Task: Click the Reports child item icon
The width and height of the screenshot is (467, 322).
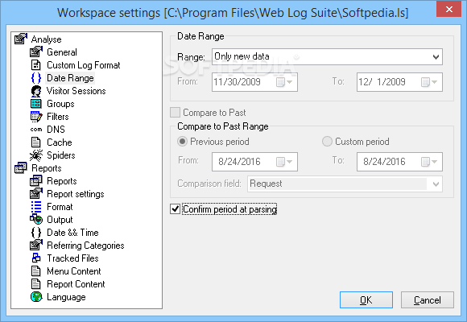Action: tap(36, 181)
